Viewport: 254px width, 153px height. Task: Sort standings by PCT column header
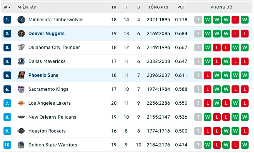click(x=181, y=7)
